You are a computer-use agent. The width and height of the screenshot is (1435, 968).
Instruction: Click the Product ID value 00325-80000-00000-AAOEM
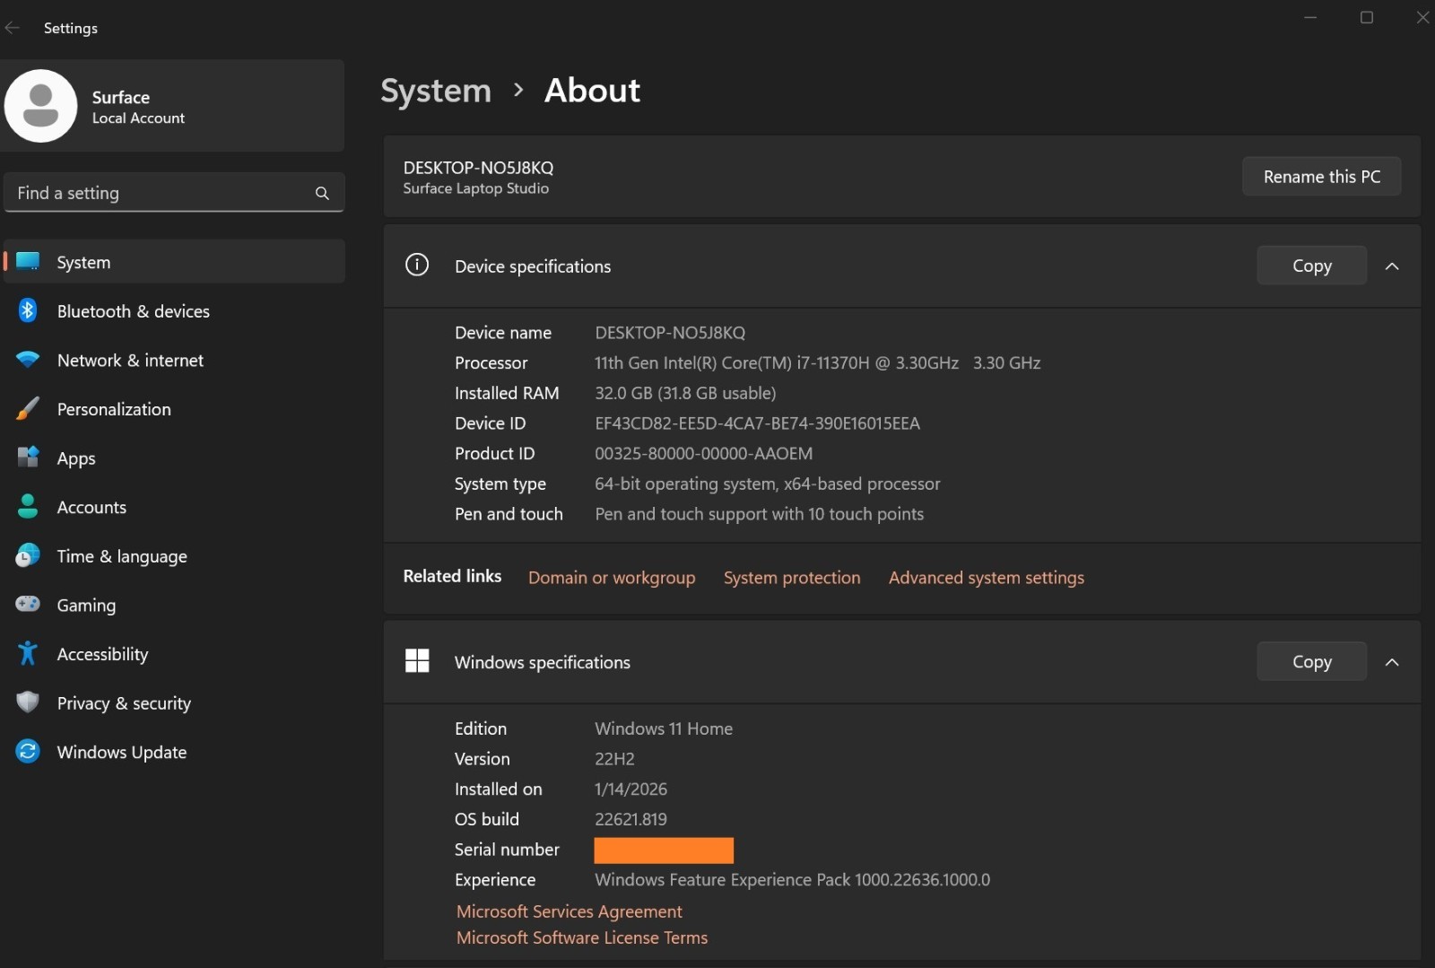[x=704, y=454]
